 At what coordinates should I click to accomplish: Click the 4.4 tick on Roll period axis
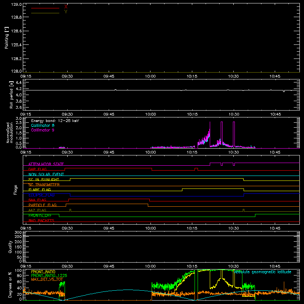(x=19, y=82)
